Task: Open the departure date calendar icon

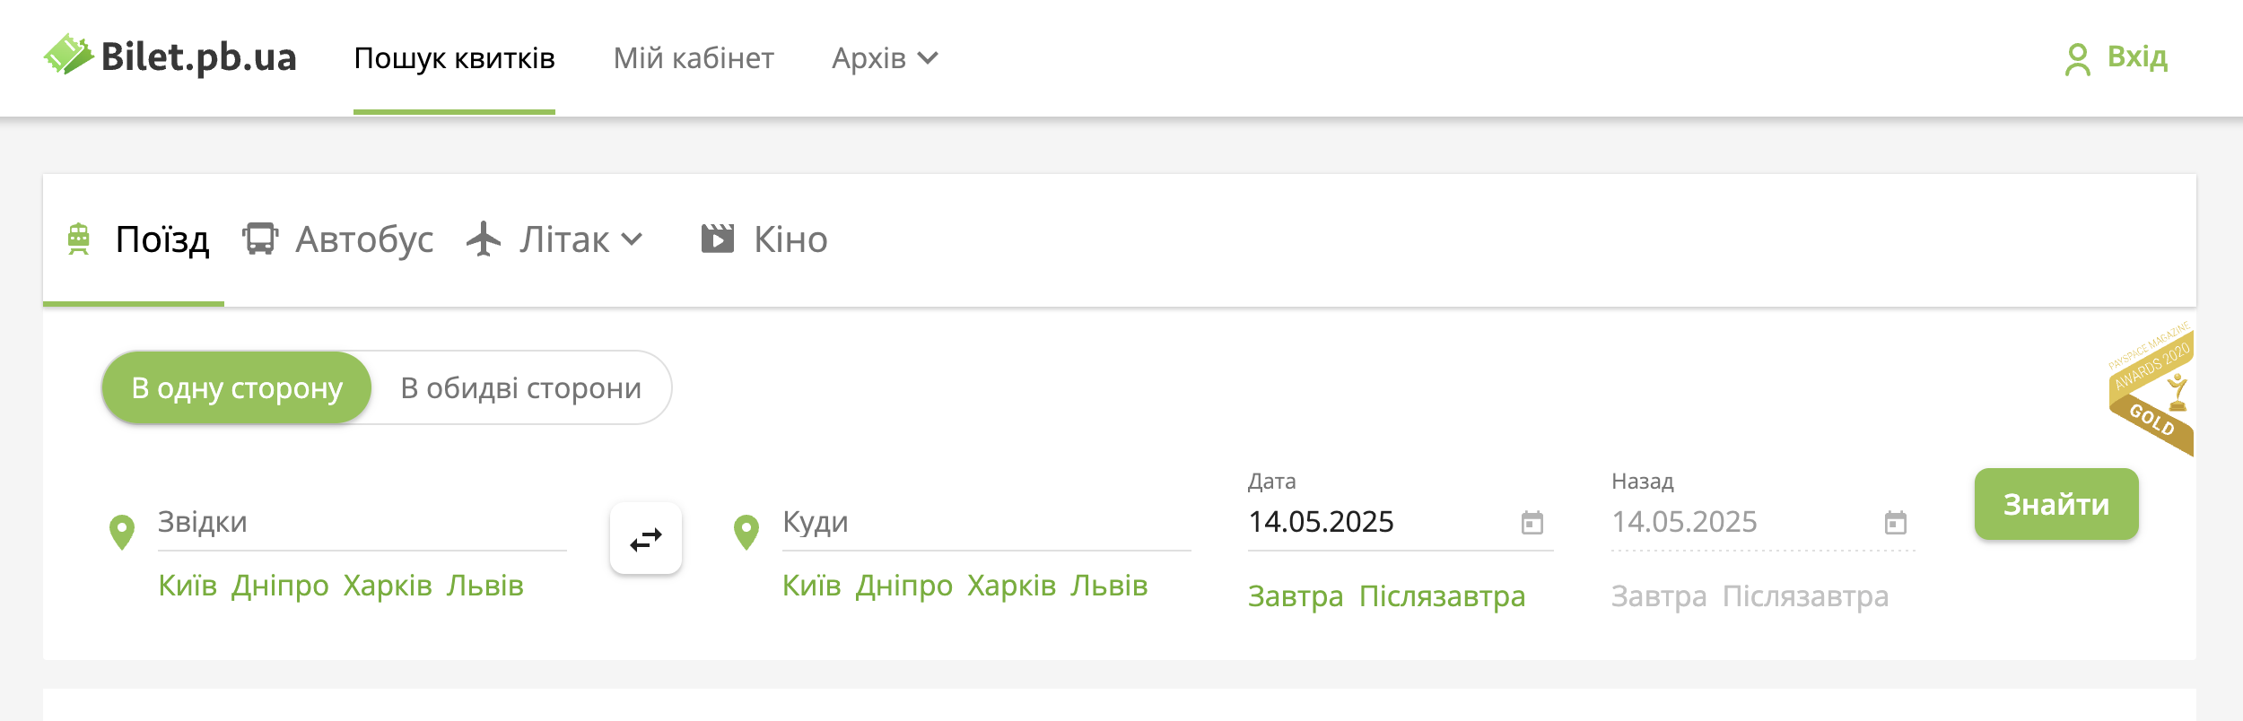Action: click(x=1532, y=522)
